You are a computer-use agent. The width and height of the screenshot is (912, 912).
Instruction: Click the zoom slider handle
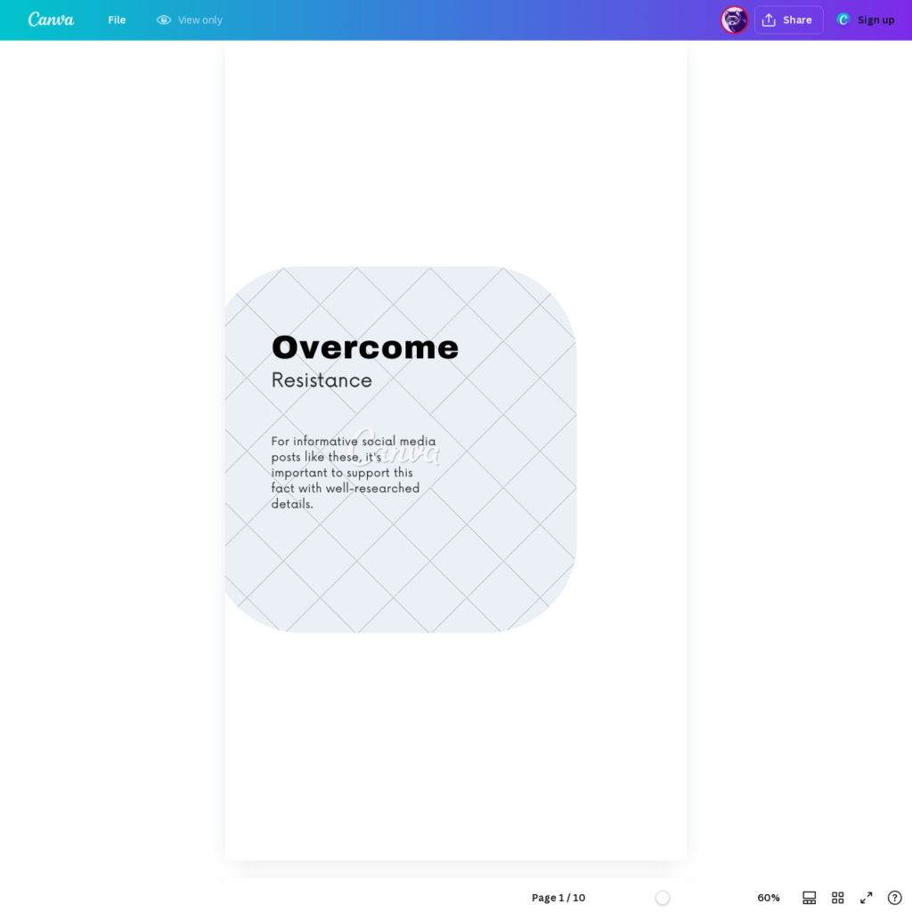[662, 898]
